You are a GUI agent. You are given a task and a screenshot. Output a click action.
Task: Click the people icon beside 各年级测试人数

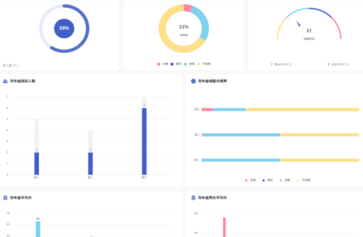click(5, 81)
